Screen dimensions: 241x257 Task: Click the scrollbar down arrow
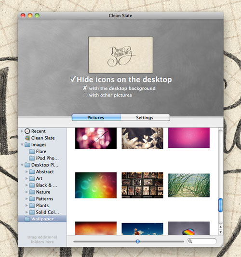[220, 232]
